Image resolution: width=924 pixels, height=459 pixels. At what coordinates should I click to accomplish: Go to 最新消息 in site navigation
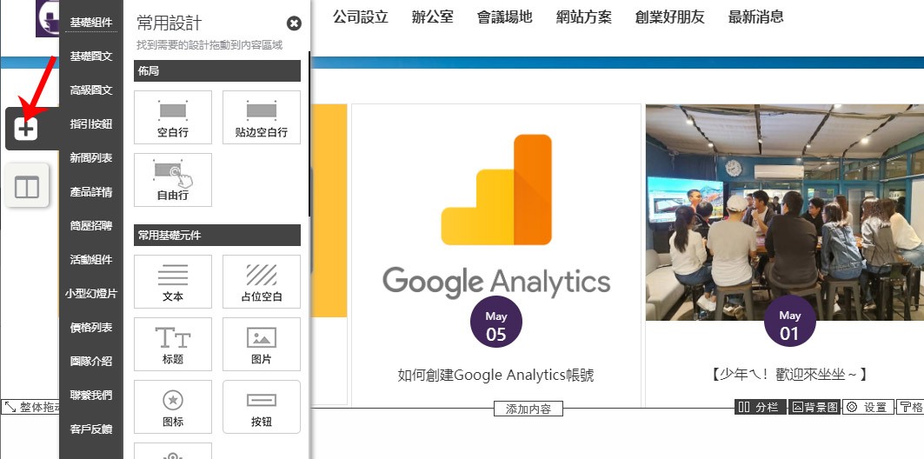coord(755,17)
